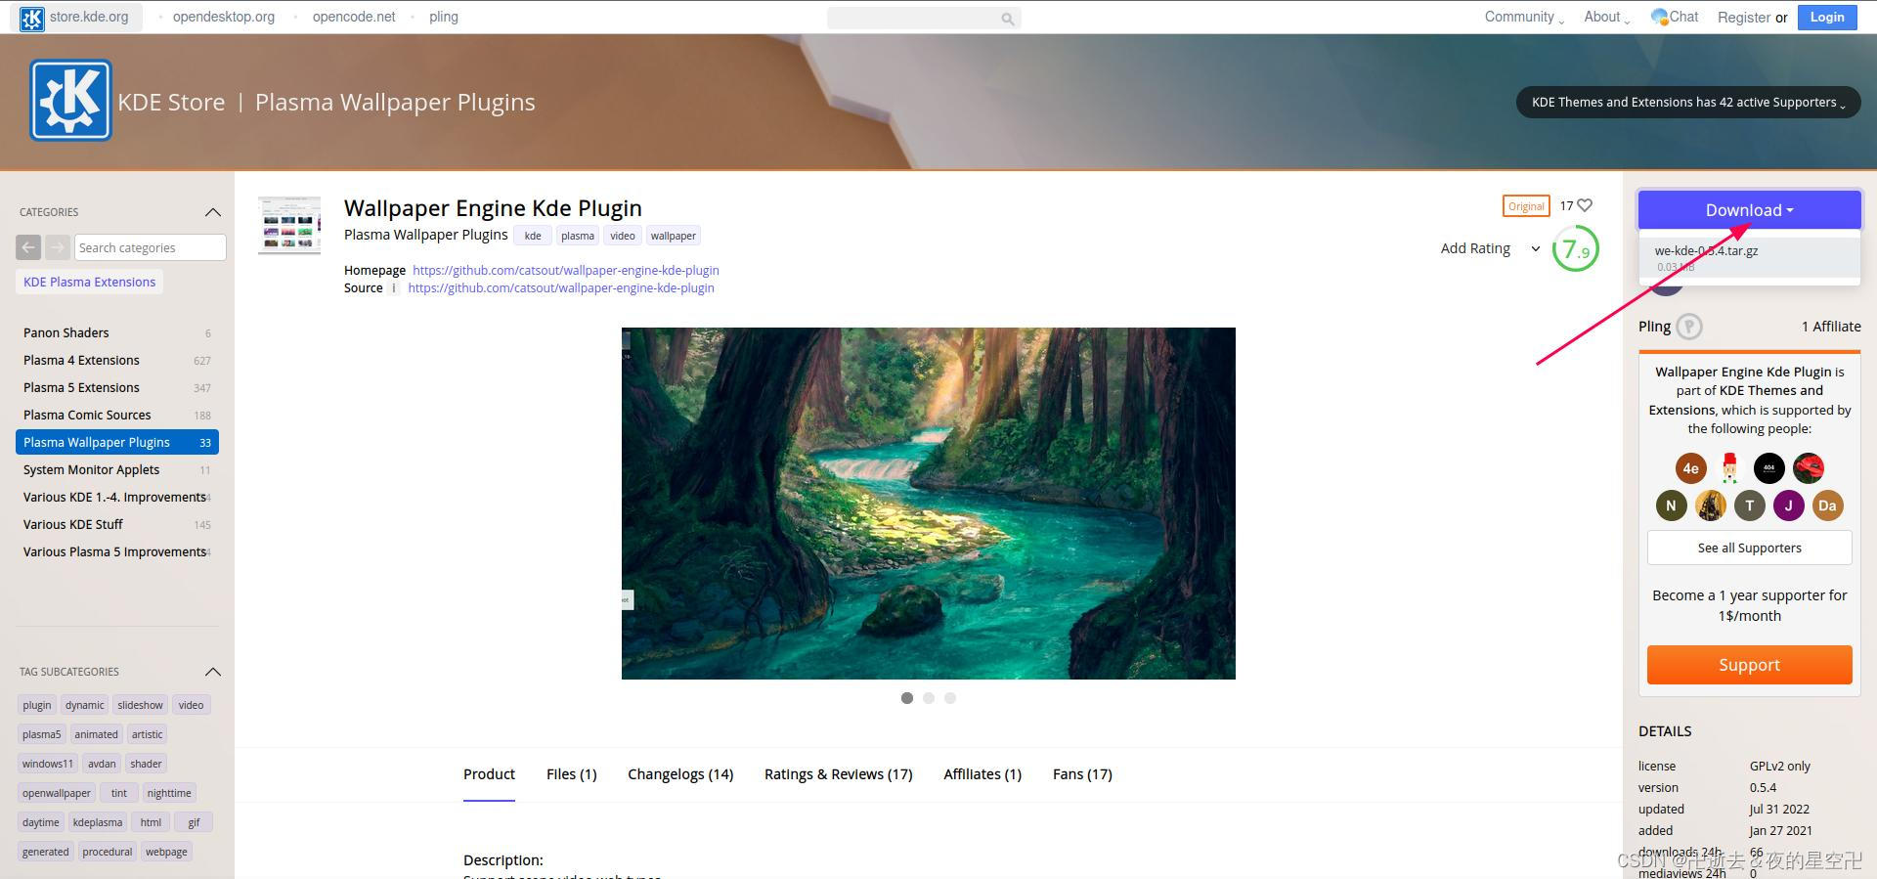Click the J supporter avatar

pos(1788,505)
